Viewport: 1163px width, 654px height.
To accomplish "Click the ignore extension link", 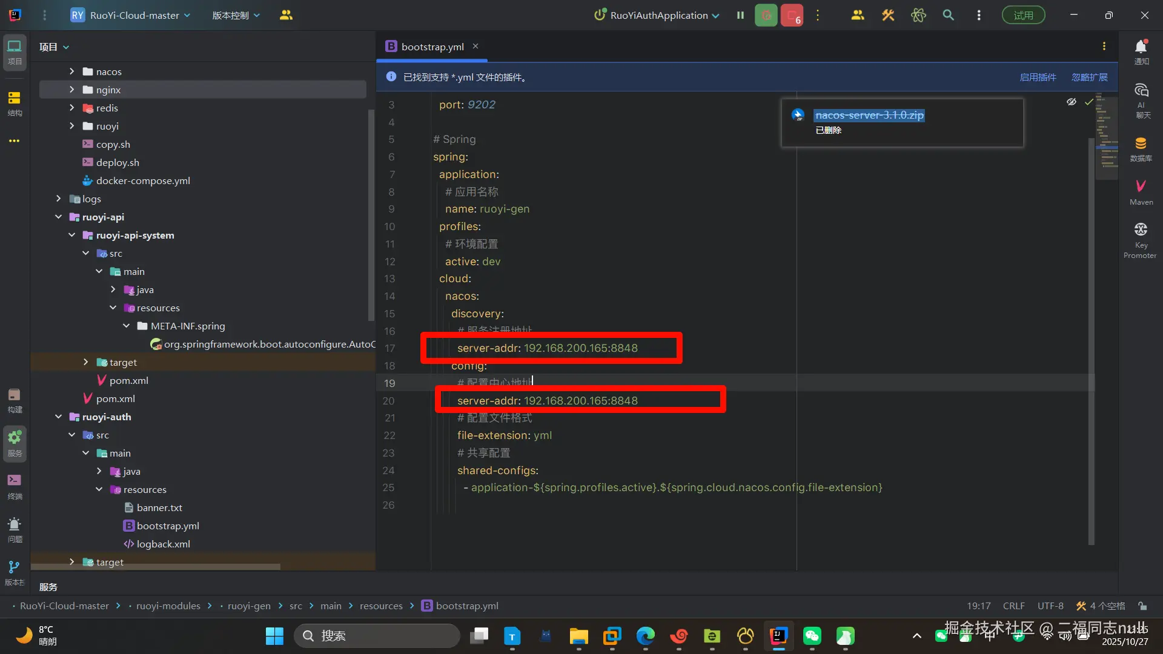I will (1089, 77).
